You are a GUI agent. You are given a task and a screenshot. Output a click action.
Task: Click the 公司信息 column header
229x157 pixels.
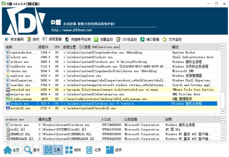tap(143, 119)
